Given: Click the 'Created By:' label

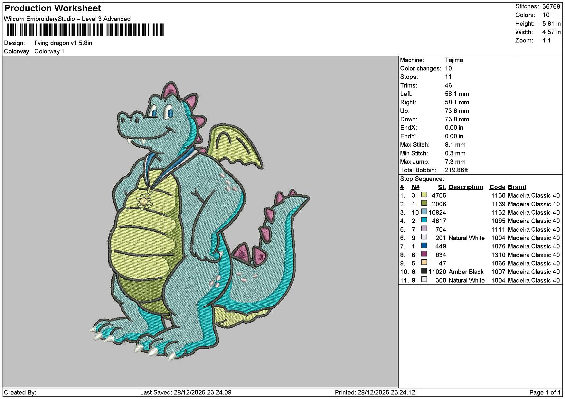Looking at the screenshot, I should point(20,392).
